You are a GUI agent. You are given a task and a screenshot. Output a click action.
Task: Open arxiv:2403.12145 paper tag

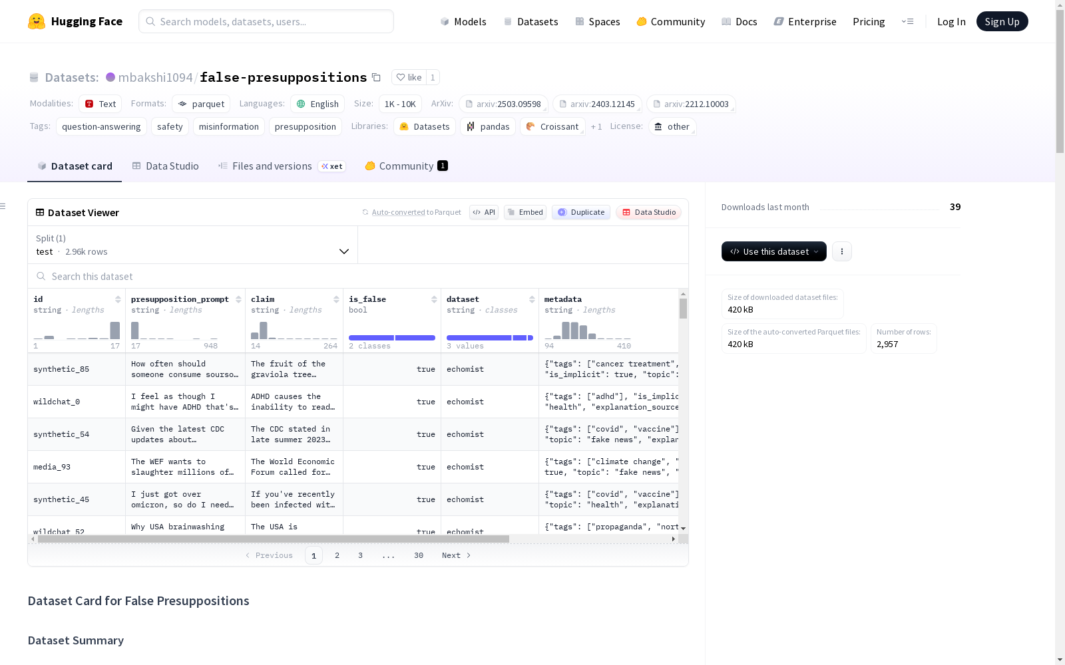597,104
